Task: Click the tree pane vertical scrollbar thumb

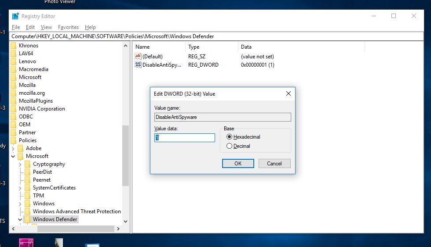Action: click(x=125, y=155)
